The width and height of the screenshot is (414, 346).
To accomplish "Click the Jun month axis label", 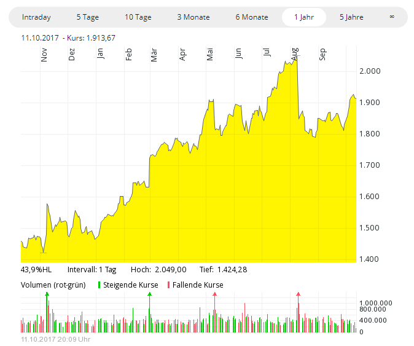I will pyautogui.click(x=238, y=53).
